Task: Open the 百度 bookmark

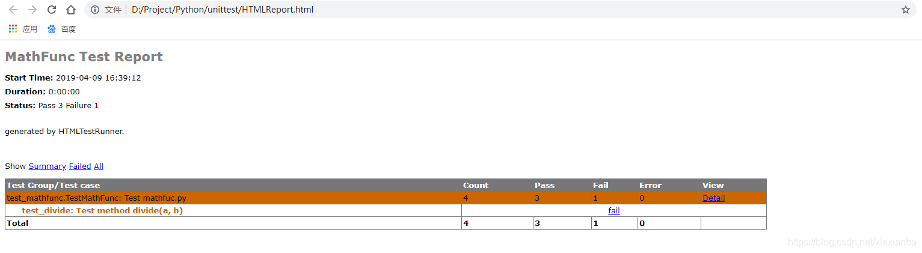Action: tap(61, 29)
